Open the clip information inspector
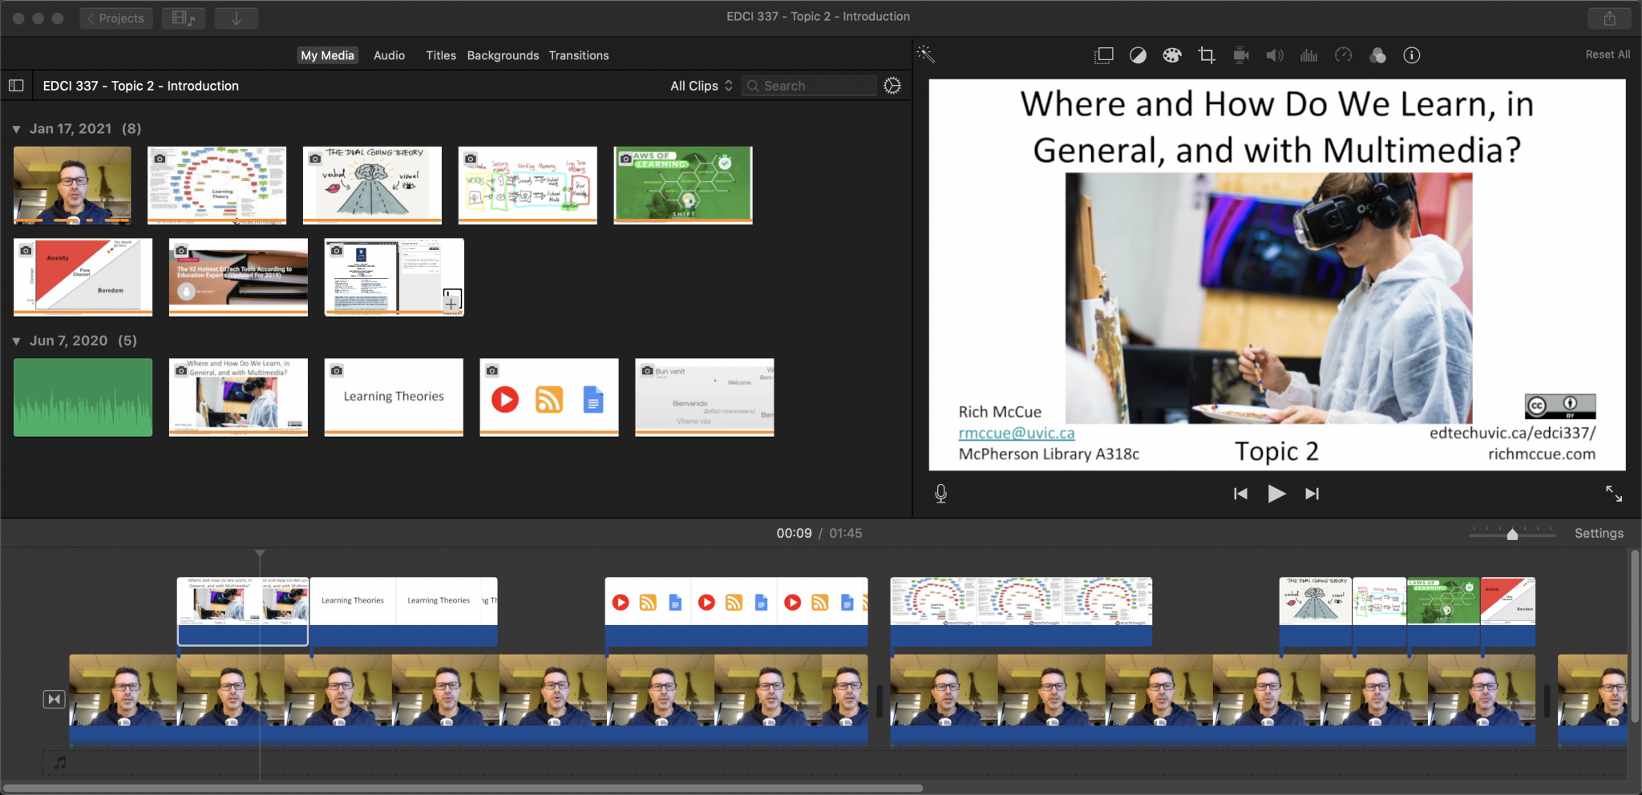This screenshot has height=795, width=1642. [x=1411, y=54]
